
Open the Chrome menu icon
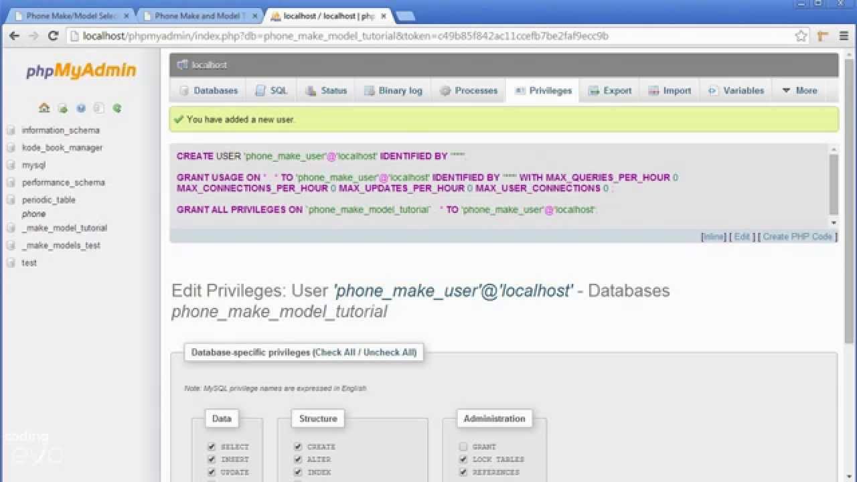844,36
